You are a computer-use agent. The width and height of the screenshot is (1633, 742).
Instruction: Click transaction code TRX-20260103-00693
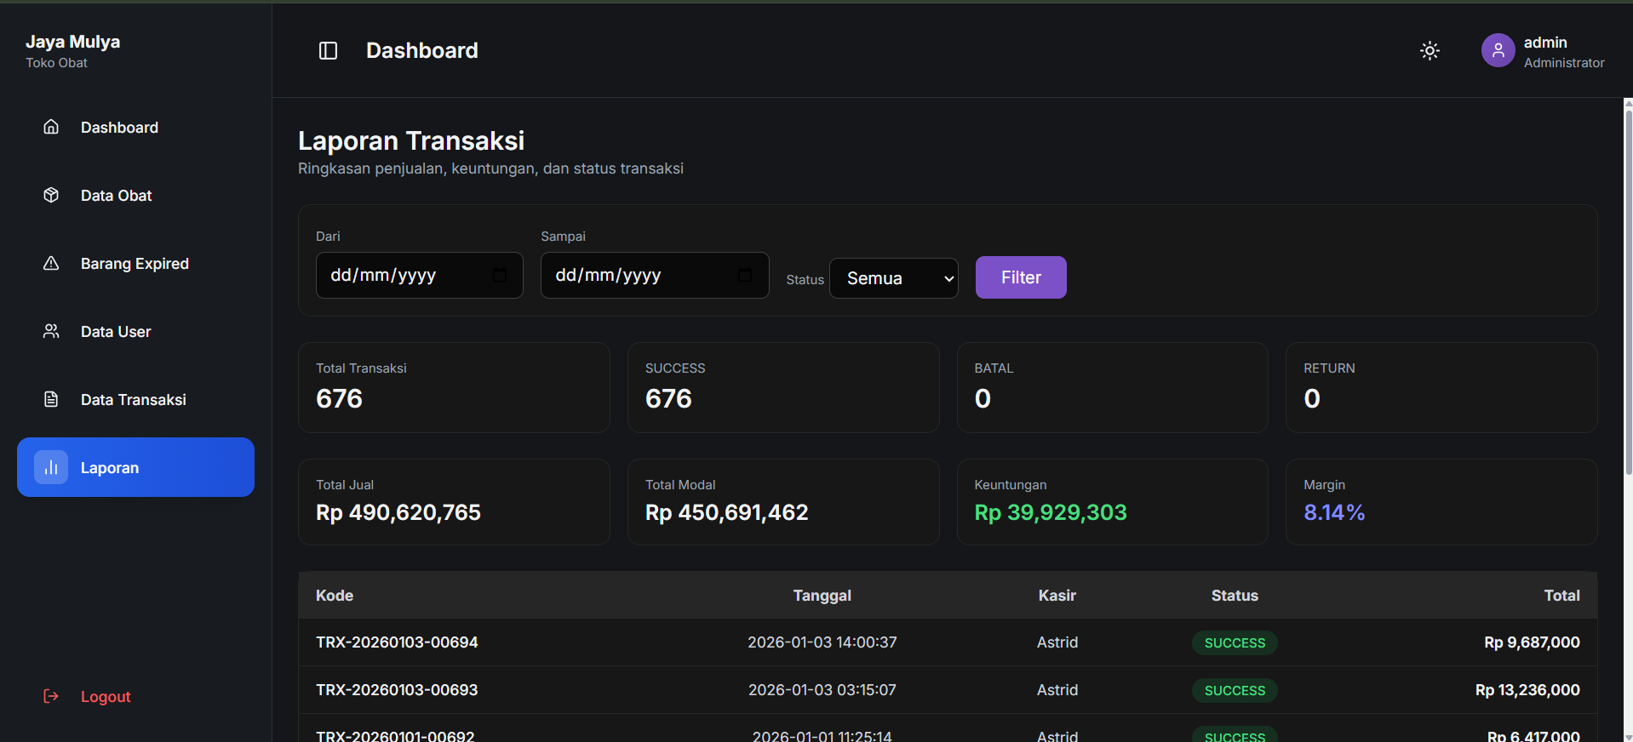coord(397,689)
